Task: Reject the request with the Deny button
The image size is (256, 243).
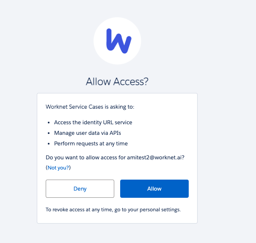Action: (x=80, y=188)
